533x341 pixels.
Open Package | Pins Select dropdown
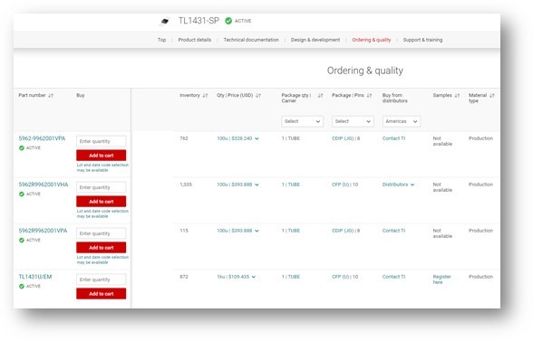point(353,121)
